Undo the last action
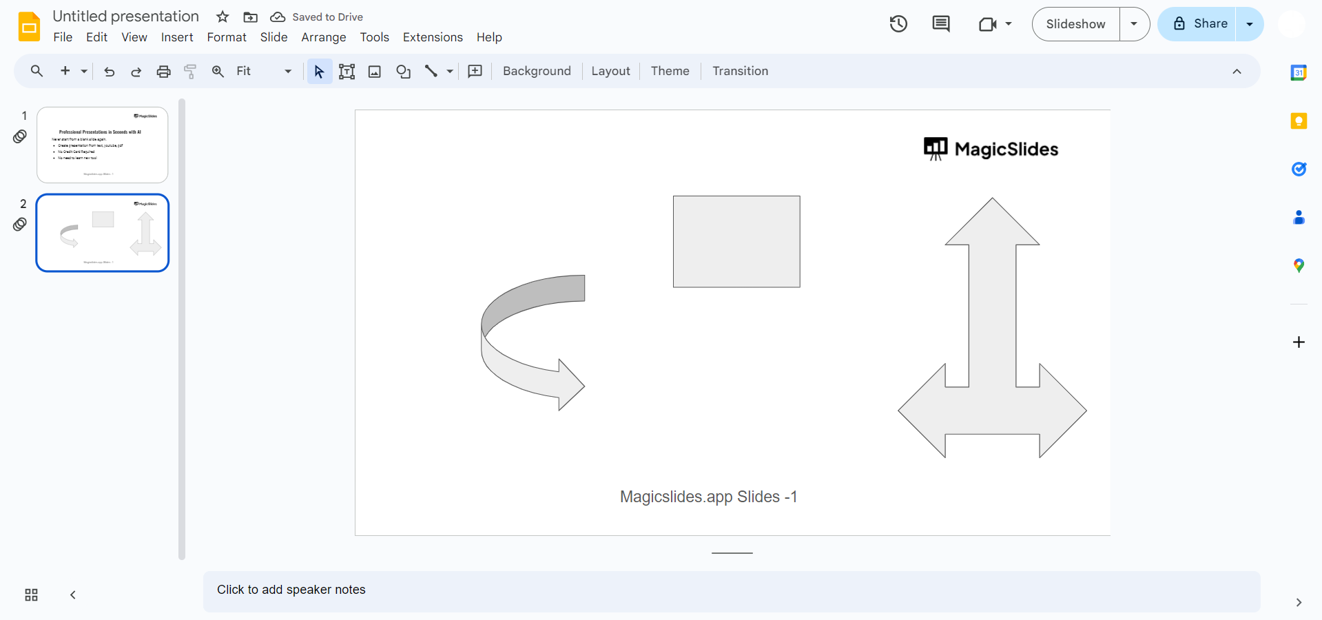This screenshot has height=620, width=1322. [x=109, y=71]
